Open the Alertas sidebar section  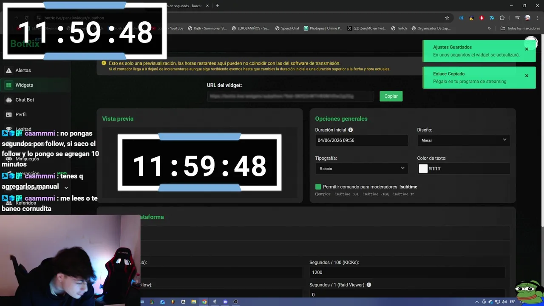(36, 70)
